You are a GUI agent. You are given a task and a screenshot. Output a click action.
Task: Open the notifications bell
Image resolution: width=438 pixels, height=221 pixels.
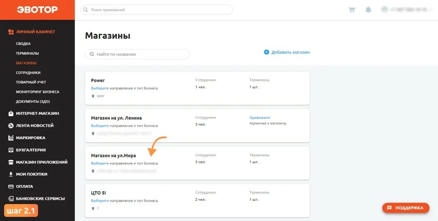coord(369,10)
